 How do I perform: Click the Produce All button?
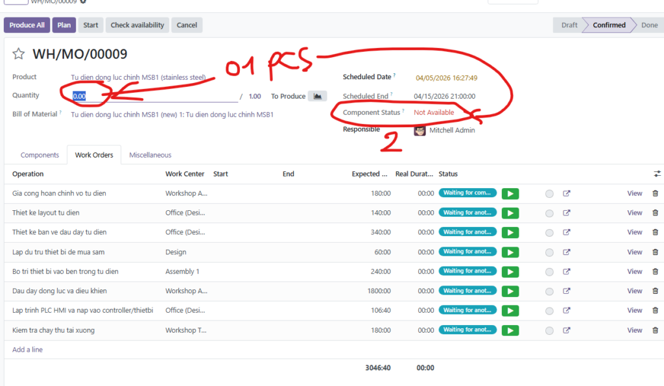(27, 25)
